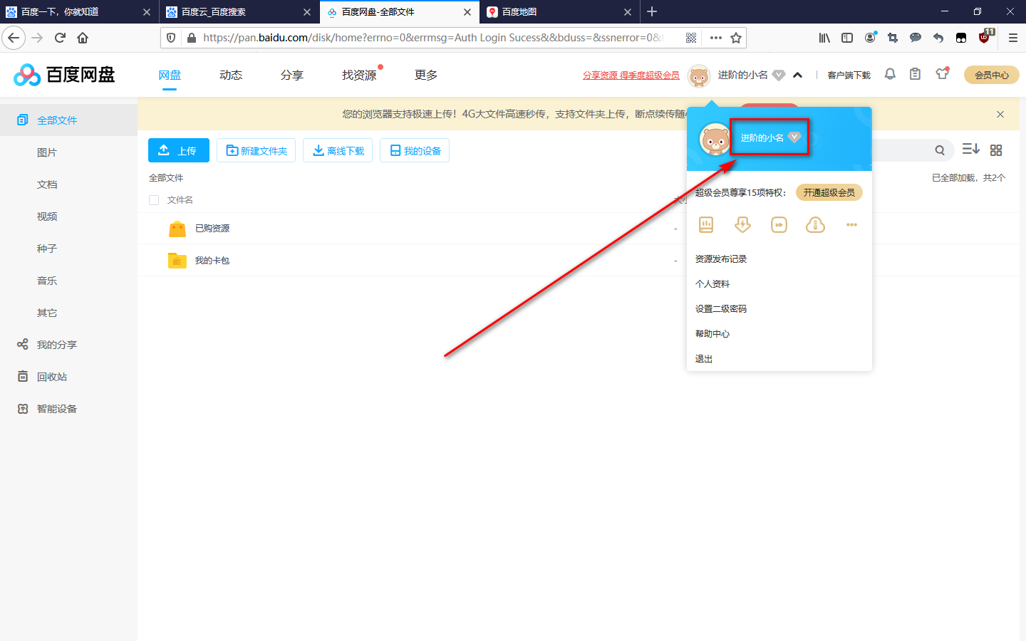Open Firefox library icon
The image size is (1026, 641).
click(824, 38)
